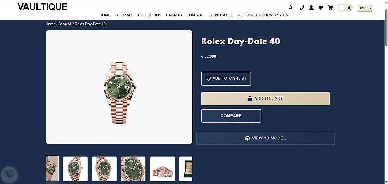Image resolution: width=388 pixels, height=184 pixels.
Task: Open the search magnifier icon
Action: click(x=291, y=7)
